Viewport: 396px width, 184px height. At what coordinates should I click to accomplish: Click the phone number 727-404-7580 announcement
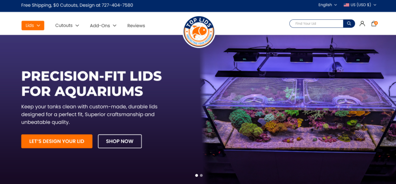pyautogui.click(x=117, y=5)
